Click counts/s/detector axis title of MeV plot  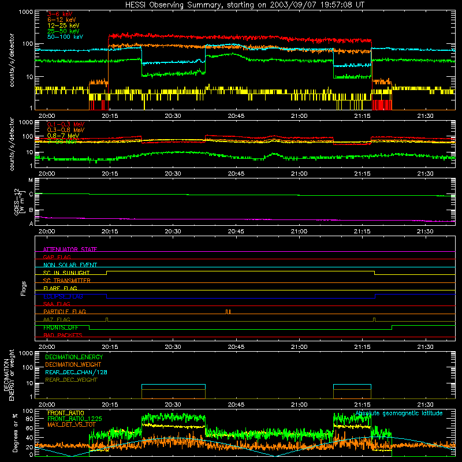(x=12, y=144)
